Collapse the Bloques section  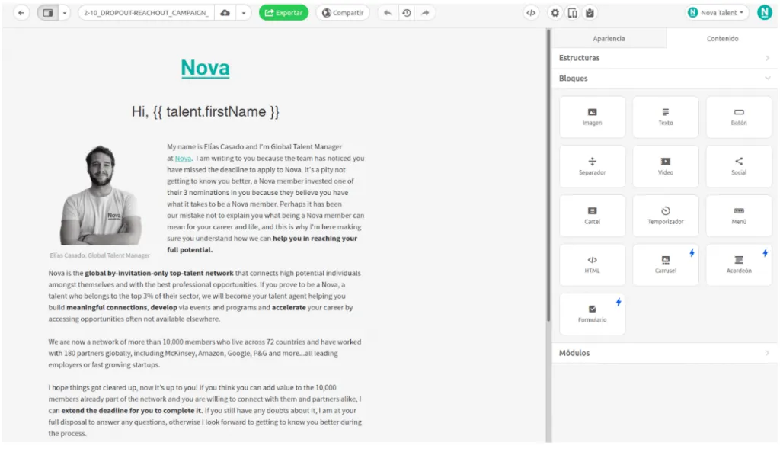[x=664, y=79]
